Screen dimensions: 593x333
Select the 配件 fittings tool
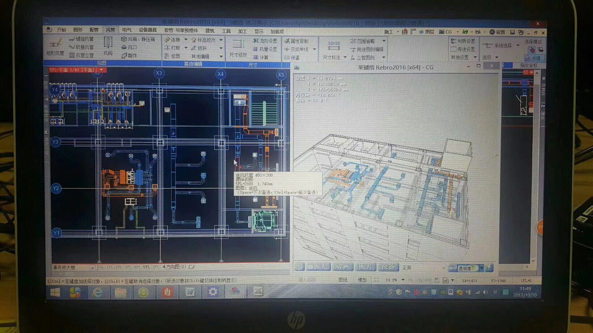[x=129, y=55]
